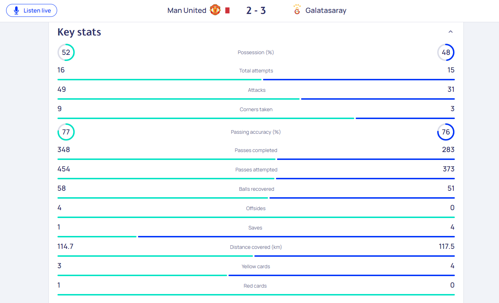Click the Galatasaray possession circle showing 48

pyautogui.click(x=446, y=52)
